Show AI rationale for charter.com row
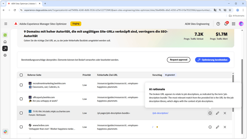 point(210,113)
